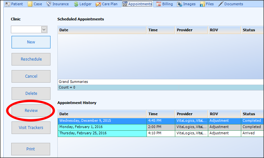
Task: Sort Scheduled Appointments by Time header
Action: [161, 30]
